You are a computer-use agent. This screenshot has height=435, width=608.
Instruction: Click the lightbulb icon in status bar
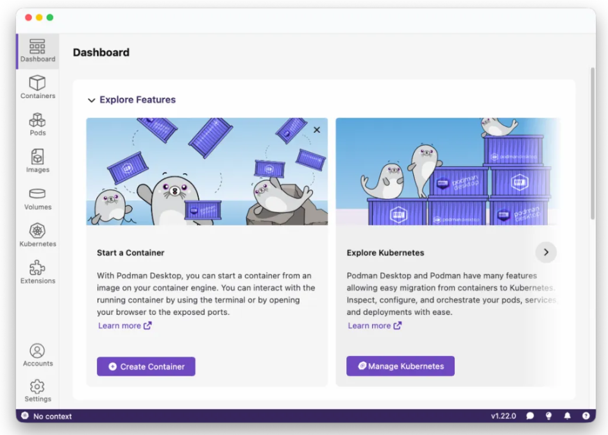click(548, 416)
